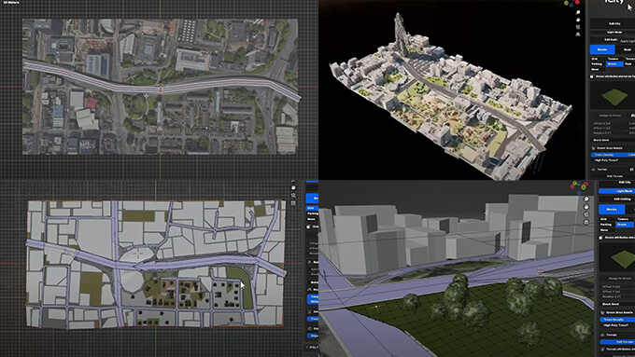The height and width of the screenshot is (357, 635).
Task: Click Block Seed field in lower-right panel
Action: [616, 304]
